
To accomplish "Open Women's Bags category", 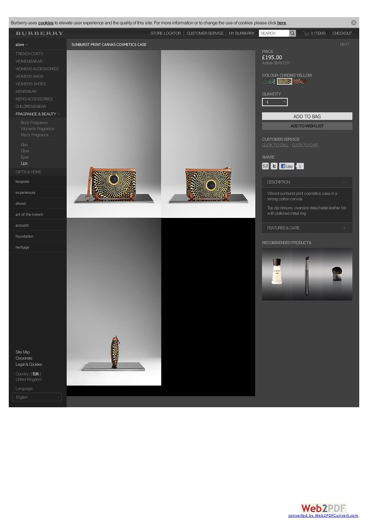I will 30,76.
